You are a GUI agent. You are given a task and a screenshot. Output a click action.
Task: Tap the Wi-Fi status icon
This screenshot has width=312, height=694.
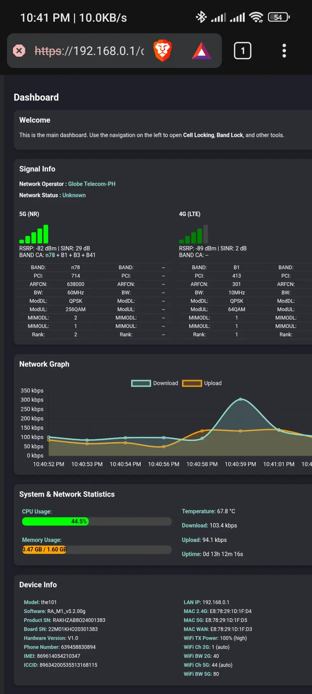point(256,17)
